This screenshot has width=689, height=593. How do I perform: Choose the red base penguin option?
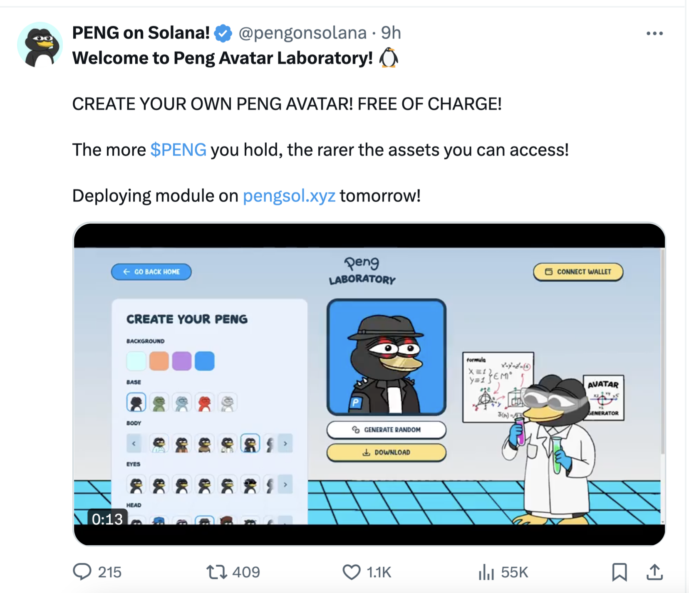pos(204,403)
